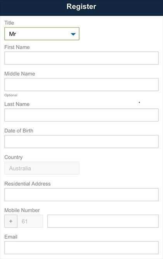Click the First Name label
The width and height of the screenshot is (163, 259).
coord(17,47)
